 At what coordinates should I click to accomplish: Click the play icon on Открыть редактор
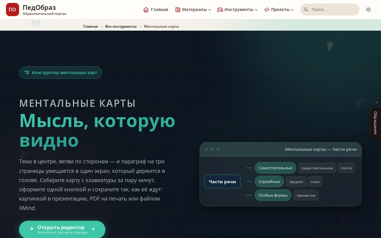(x=32, y=228)
